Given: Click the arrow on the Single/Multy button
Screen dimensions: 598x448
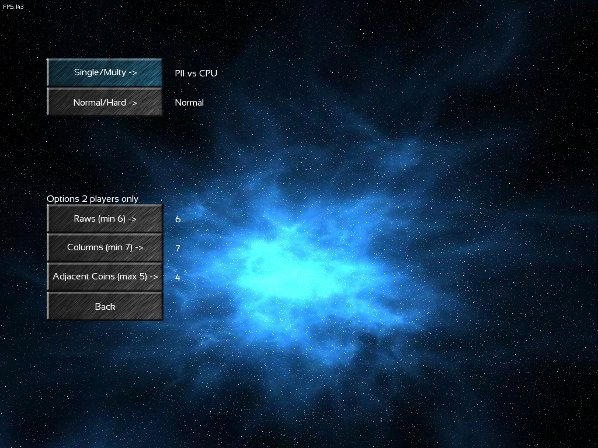Looking at the screenshot, I should [133, 73].
